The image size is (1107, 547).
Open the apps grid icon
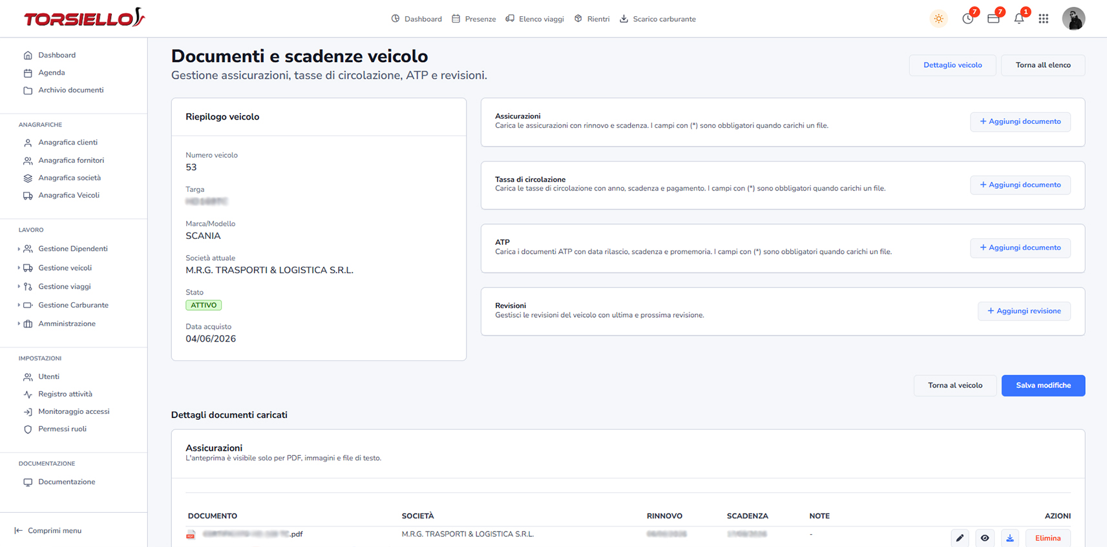1044,19
